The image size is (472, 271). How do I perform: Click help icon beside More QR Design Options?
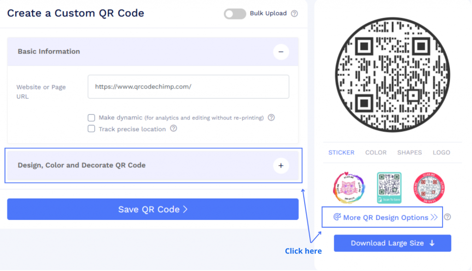click(x=448, y=217)
